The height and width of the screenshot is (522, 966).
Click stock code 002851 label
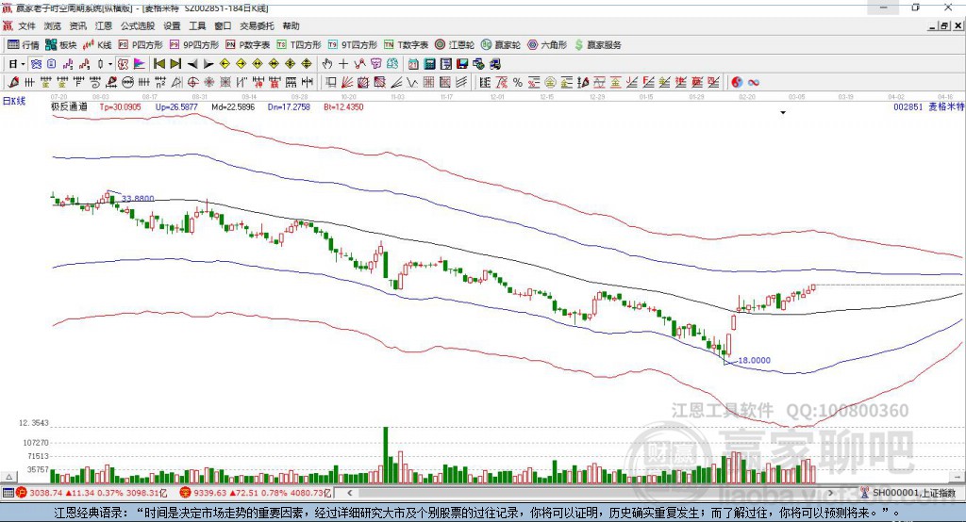coord(908,106)
